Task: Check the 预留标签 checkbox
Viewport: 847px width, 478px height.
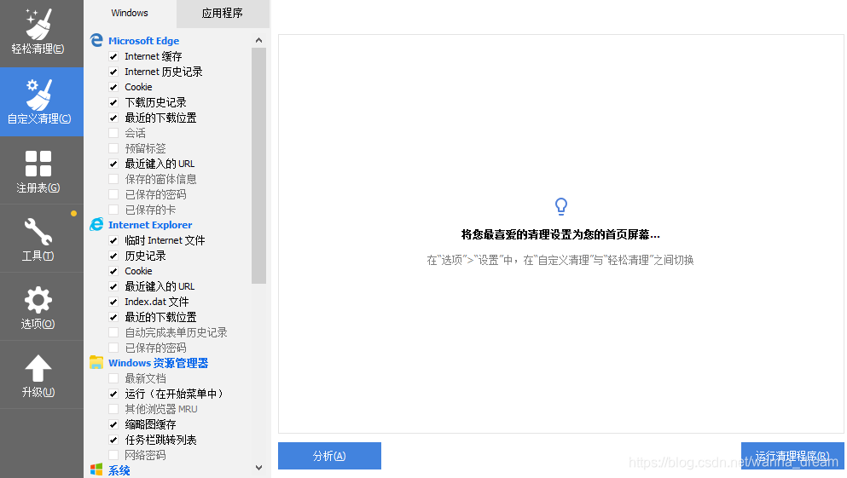Action: (x=113, y=148)
